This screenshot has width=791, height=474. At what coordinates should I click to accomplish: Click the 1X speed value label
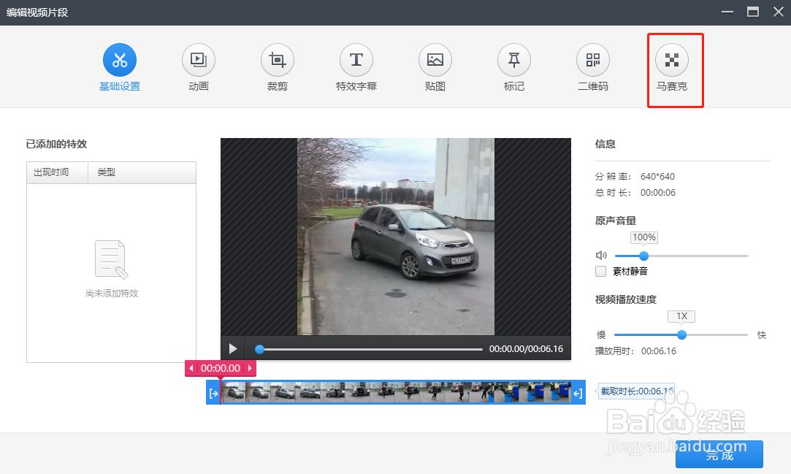coord(681,316)
